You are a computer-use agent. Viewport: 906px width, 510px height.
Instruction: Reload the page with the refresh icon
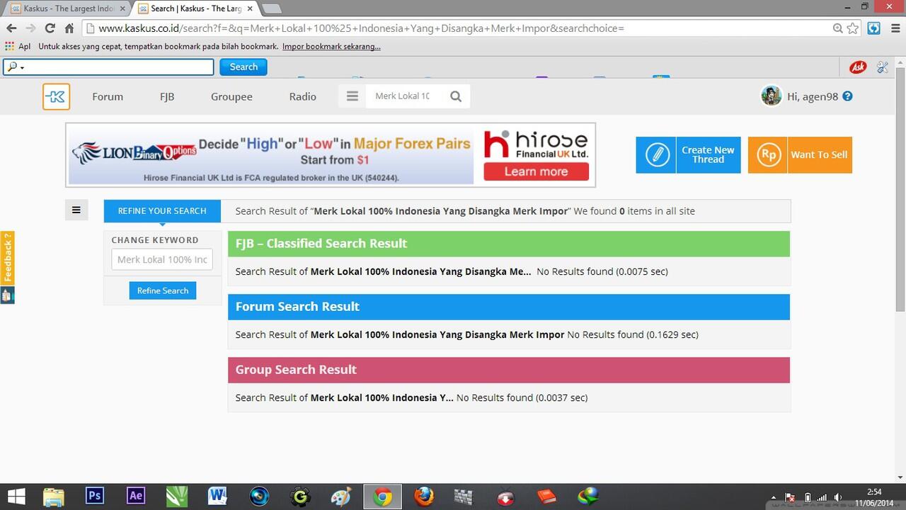coord(50,28)
